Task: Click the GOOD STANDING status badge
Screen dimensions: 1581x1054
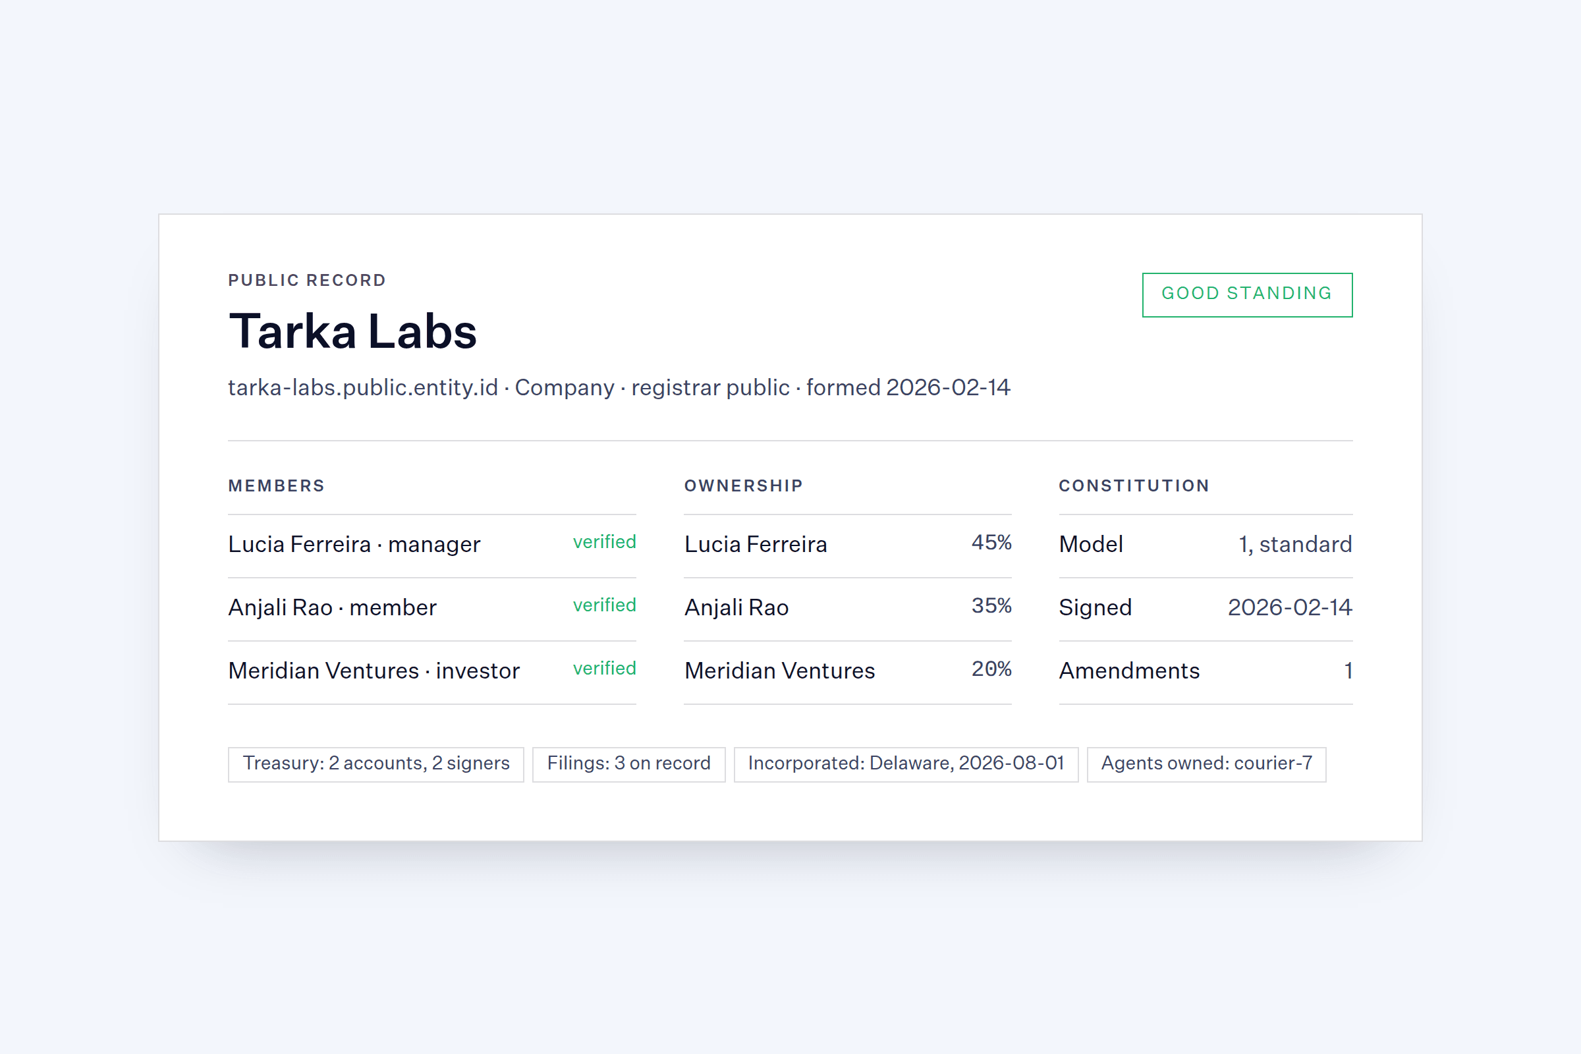Action: [1247, 294]
